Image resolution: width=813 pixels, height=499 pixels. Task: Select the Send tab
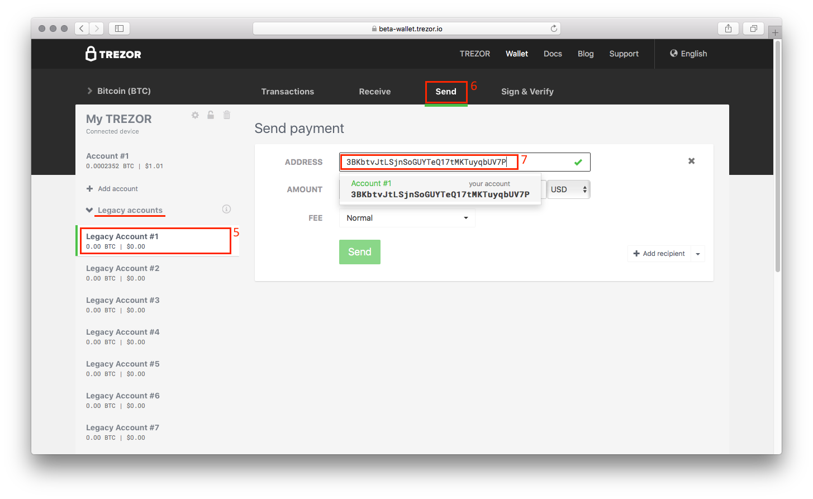click(446, 92)
